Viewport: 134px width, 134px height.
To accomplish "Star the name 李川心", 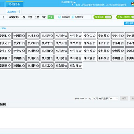I will (80, 36).
